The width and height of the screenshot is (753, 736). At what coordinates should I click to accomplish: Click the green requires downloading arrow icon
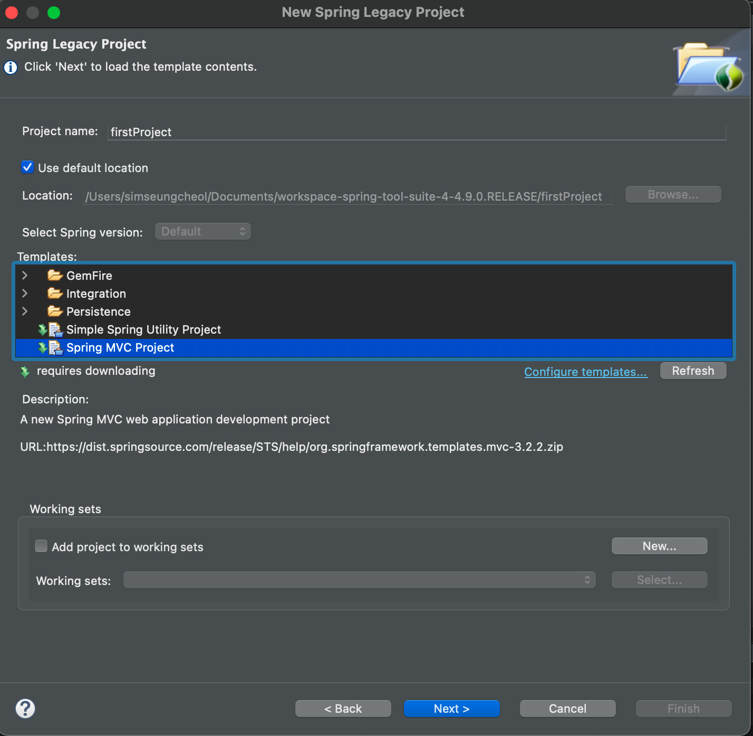coord(25,372)
